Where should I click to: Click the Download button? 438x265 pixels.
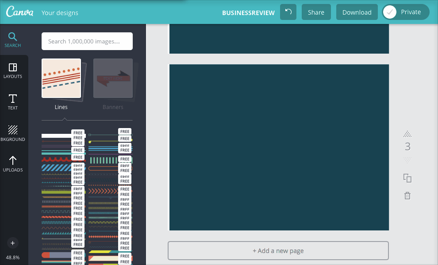tap(357, 12)
